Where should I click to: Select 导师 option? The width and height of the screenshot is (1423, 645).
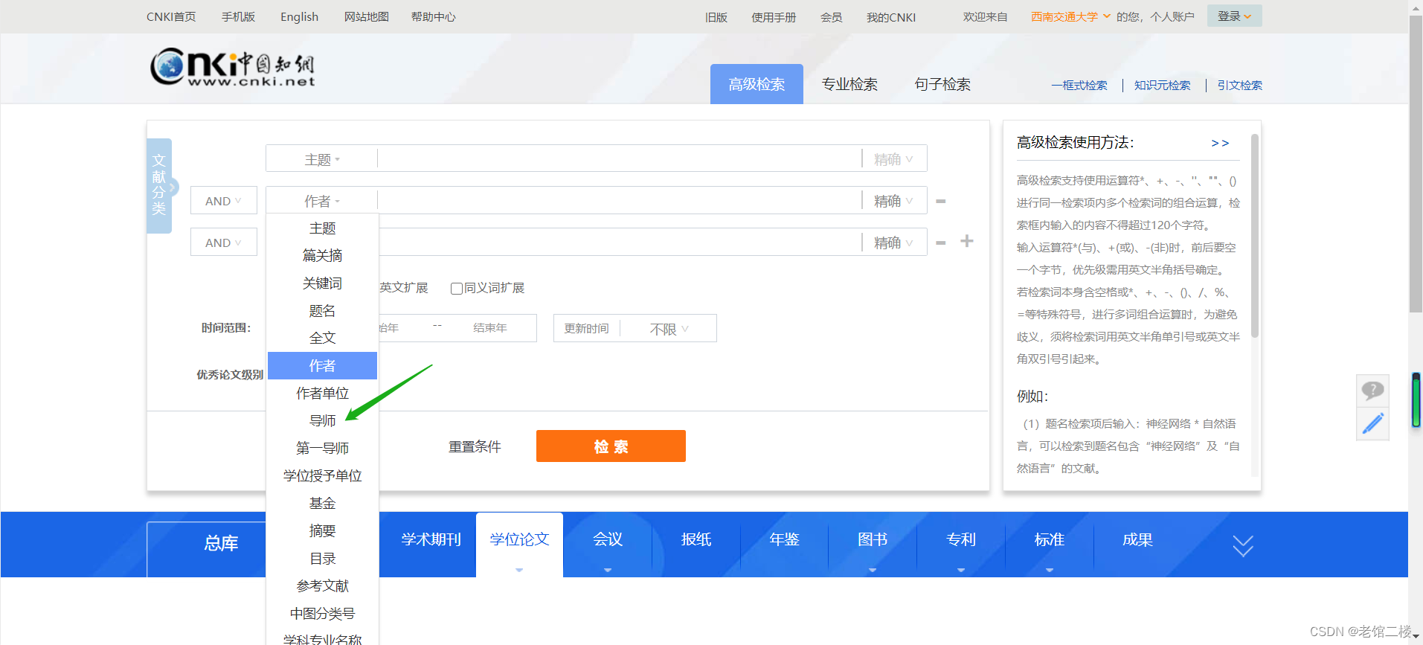point(322,421)
